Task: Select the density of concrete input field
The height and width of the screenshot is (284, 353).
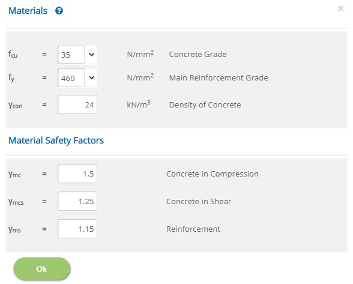Action: click(x=77, y=104)
